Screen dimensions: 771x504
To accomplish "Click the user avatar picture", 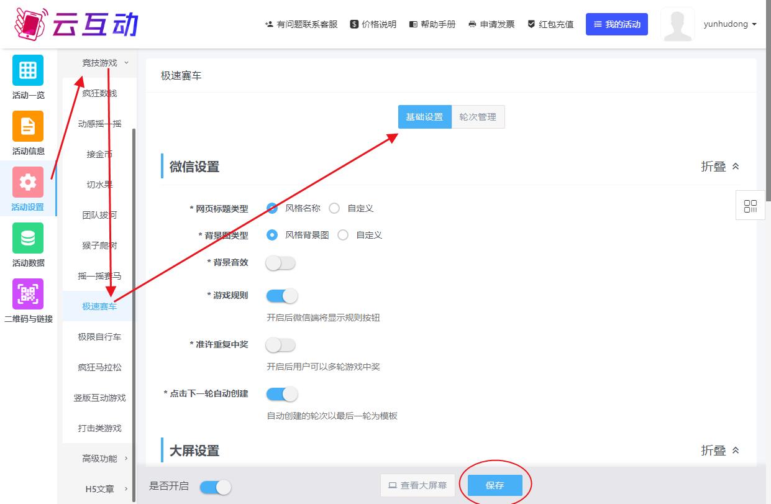I will (x=677, y=25).
